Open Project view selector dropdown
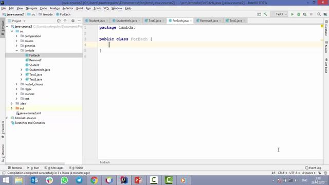 16,21
